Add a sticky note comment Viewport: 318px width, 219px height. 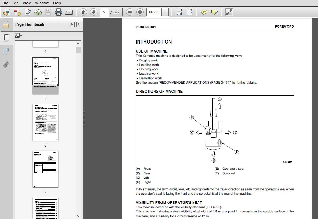204,12
